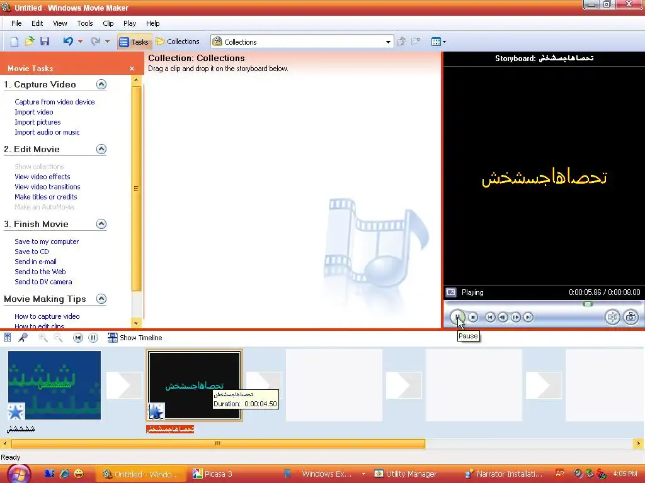Click Narrate timeline microphone icon
Viewport: 645px width, 483px height.
tap(23, 338)
